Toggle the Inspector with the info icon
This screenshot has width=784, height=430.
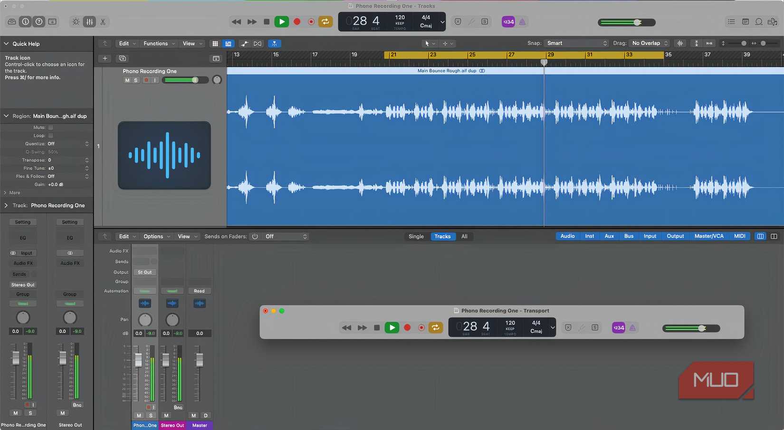pyautogui.click(x=25, y=21)
